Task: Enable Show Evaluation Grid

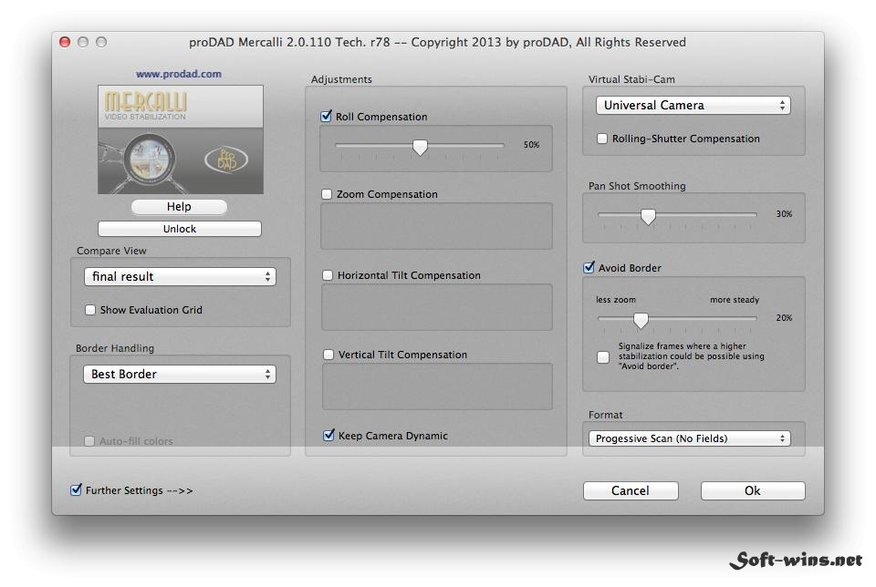Action: (90, 310)
